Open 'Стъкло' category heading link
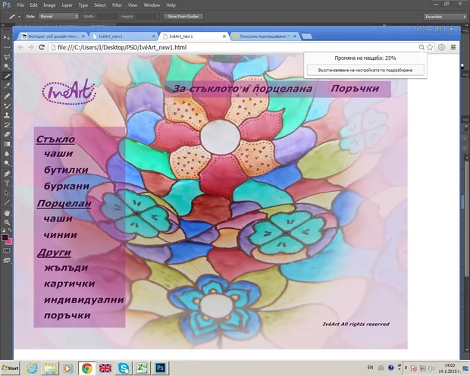The image size is (470, 376). tap(55, 139)
